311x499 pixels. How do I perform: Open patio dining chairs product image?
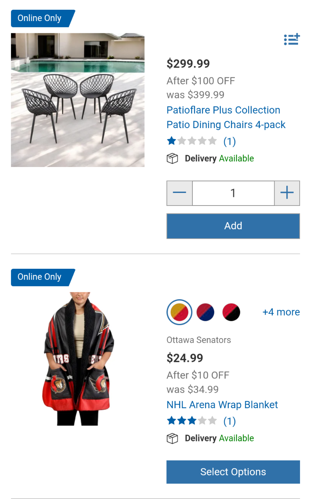coord(78,100)
